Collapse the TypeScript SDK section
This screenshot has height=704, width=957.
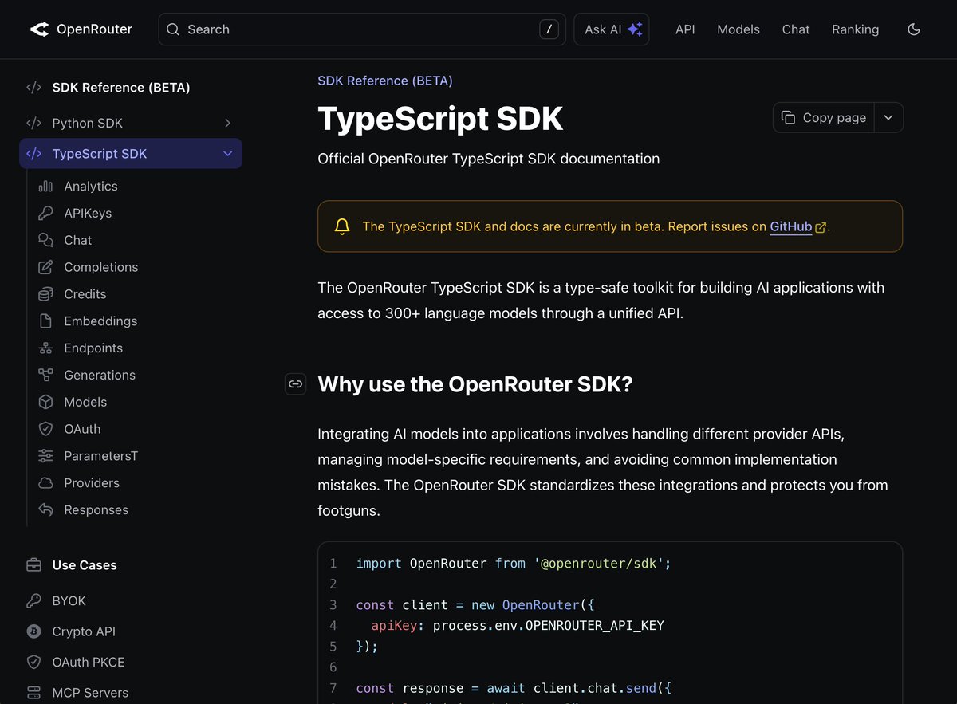(x=227, y=153)
